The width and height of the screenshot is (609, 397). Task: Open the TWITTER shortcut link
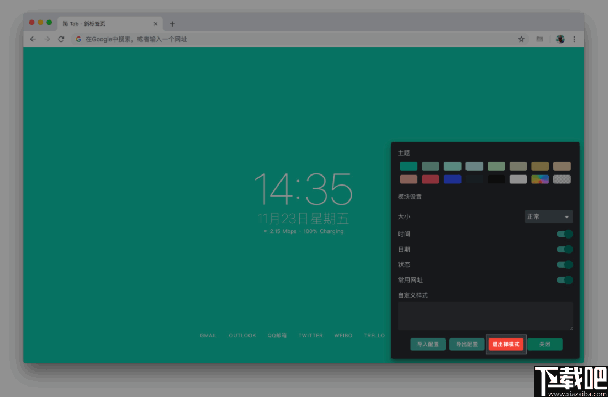pyautogui.click(x=311, y=335)
